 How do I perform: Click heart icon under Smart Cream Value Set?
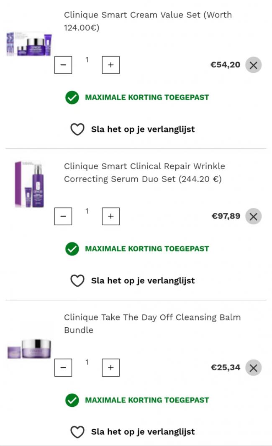(77, 130)
